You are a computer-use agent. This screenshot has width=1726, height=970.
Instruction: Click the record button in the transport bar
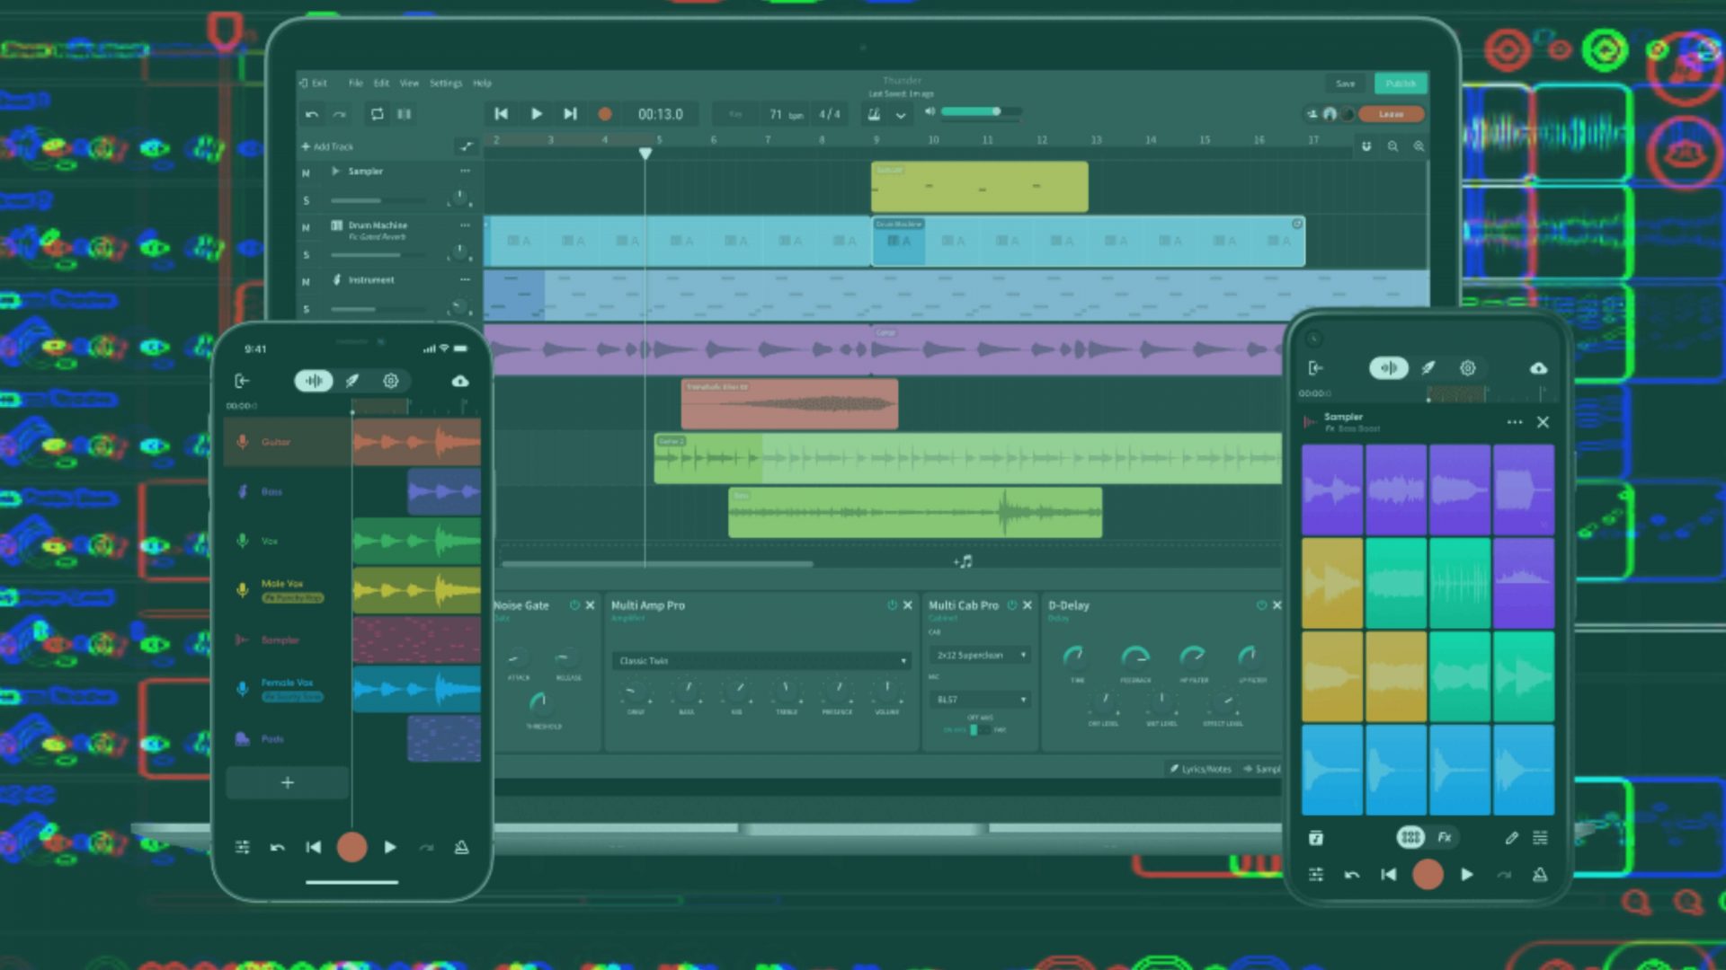605,114
